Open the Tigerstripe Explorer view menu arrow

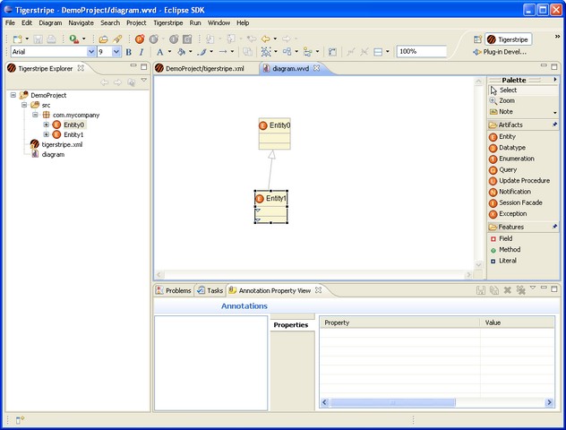[143, 80]
